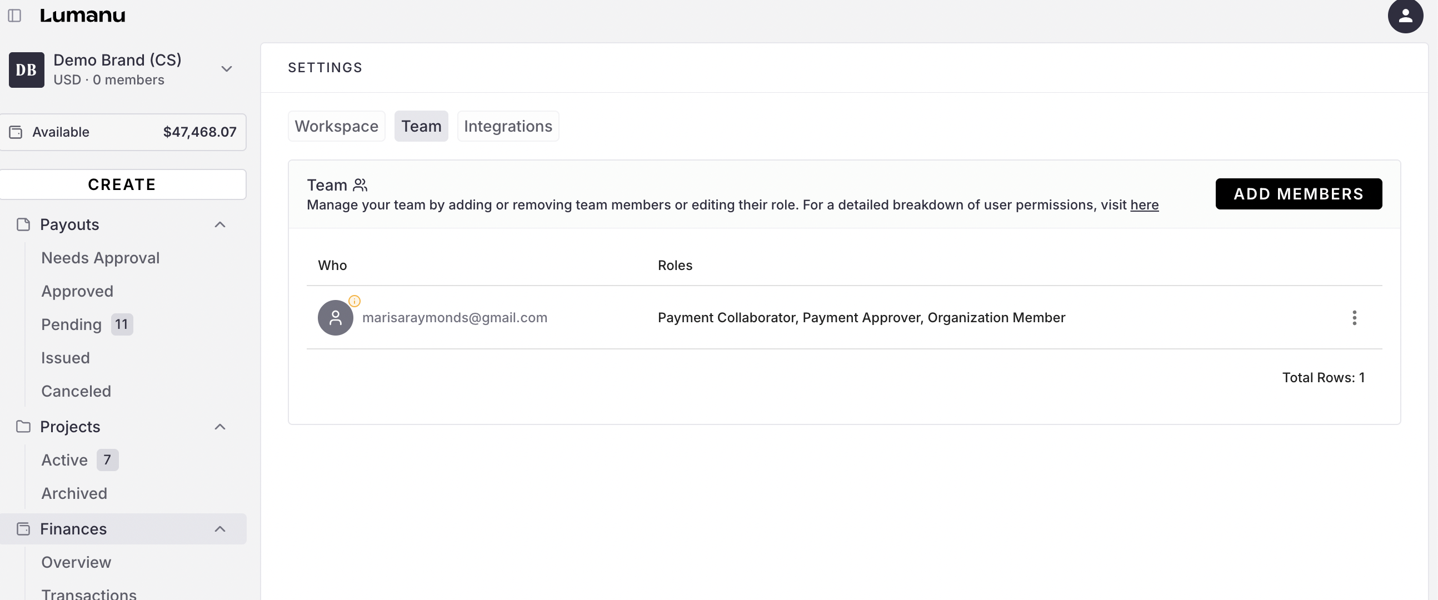Go to Needs Approval payouts
The width and height of the screenshot is (1438, 600).
click(x=100, y=258)
